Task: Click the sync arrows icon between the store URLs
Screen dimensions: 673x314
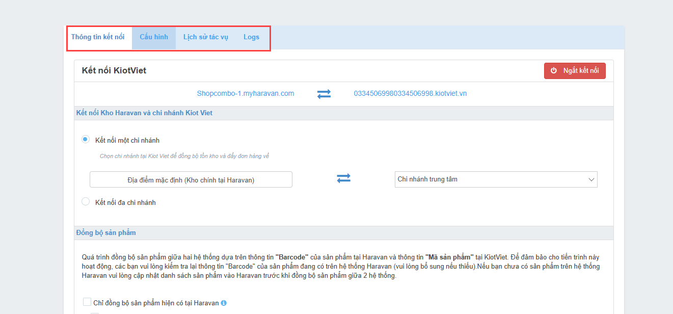Action: tap(324, 94)
